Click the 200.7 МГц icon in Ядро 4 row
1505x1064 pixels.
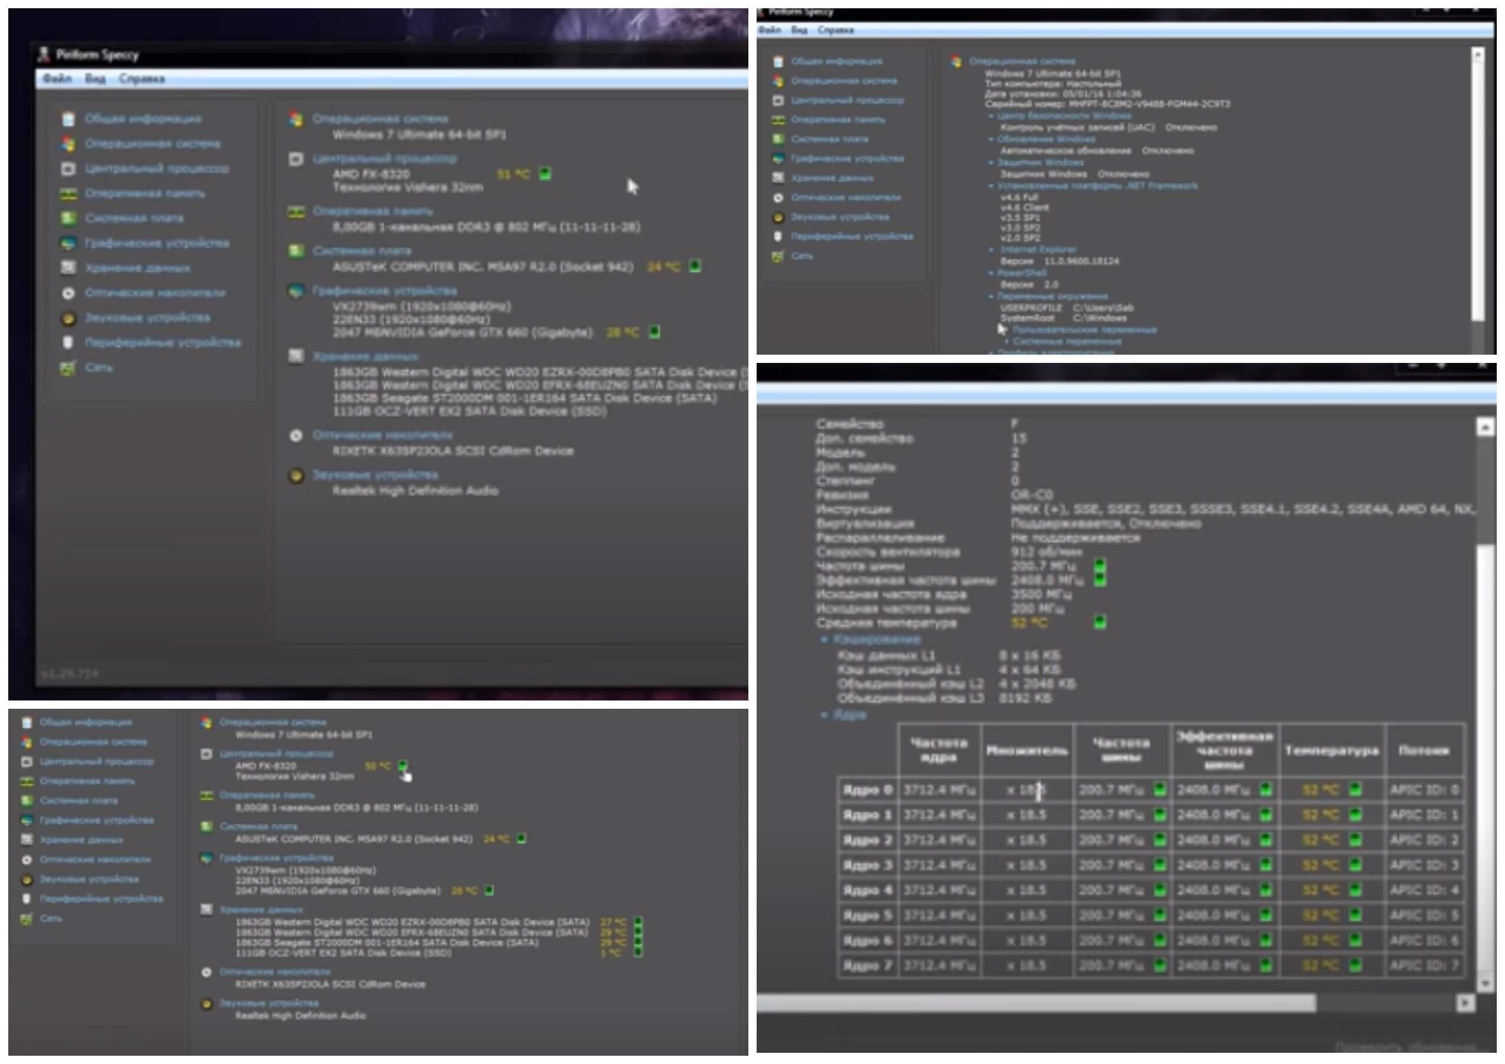[x=1160, y=890]
